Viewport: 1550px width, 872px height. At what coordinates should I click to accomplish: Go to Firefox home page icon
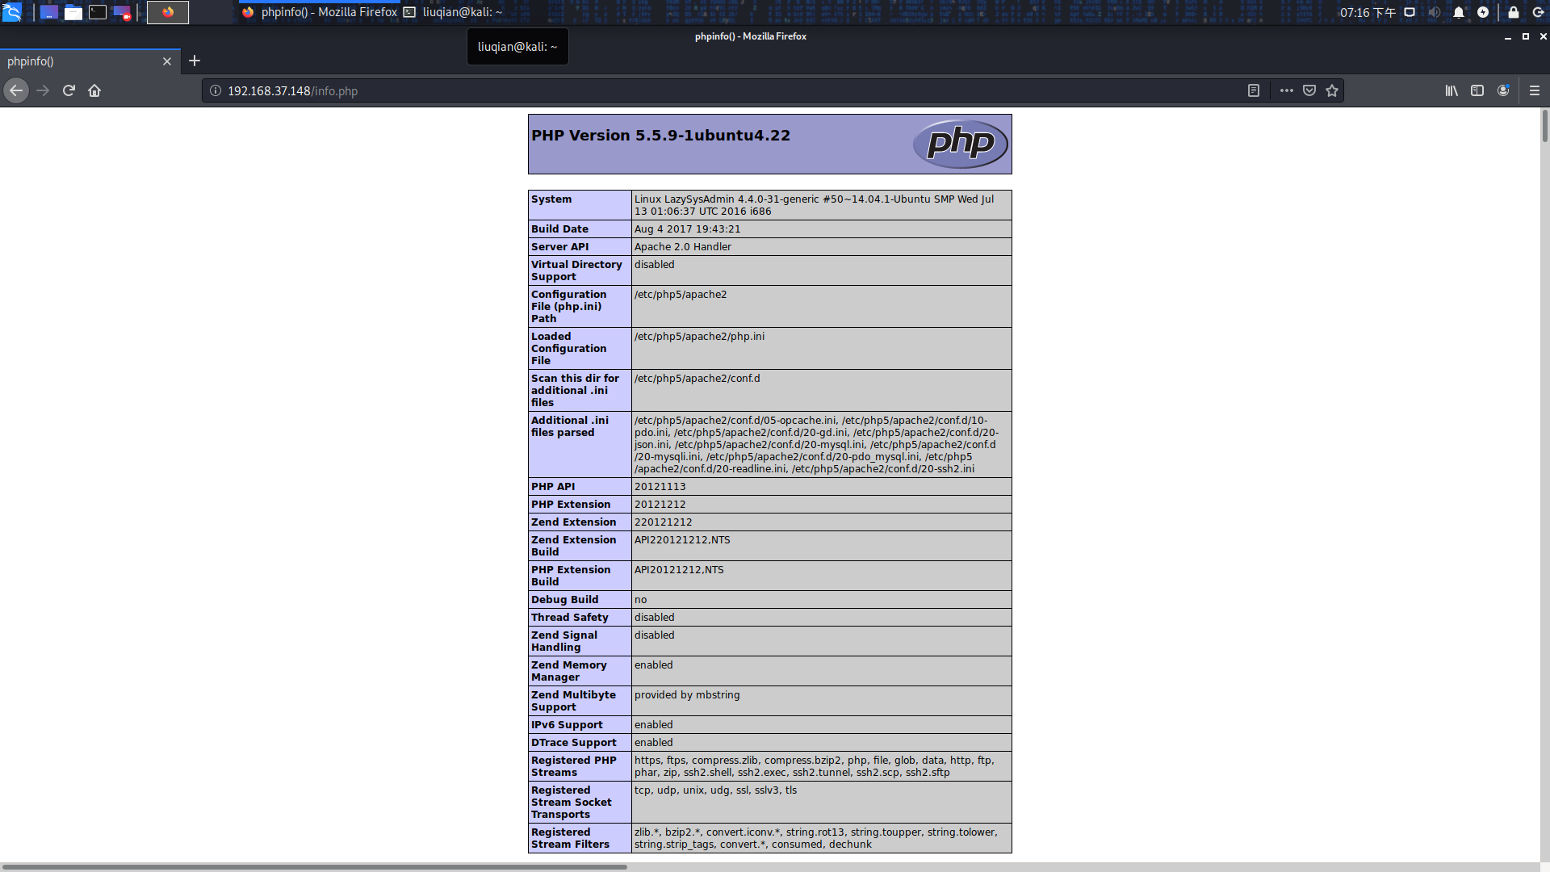tap(94, 90)
